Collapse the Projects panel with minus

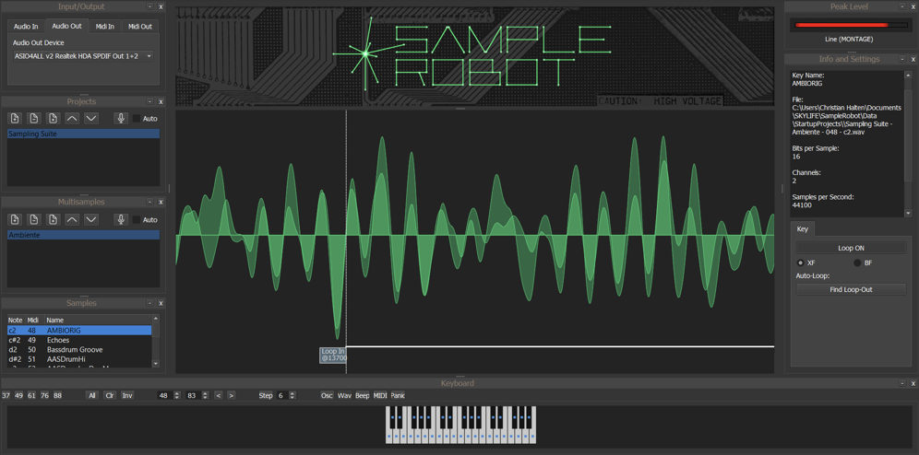tap(150, 101)
